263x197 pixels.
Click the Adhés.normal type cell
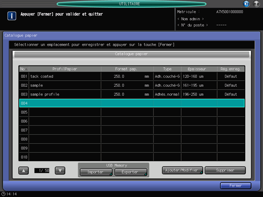tap(167, 94)
